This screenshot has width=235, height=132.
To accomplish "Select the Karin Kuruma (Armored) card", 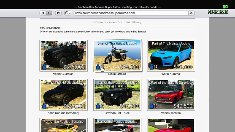I will tap(64, 95).
